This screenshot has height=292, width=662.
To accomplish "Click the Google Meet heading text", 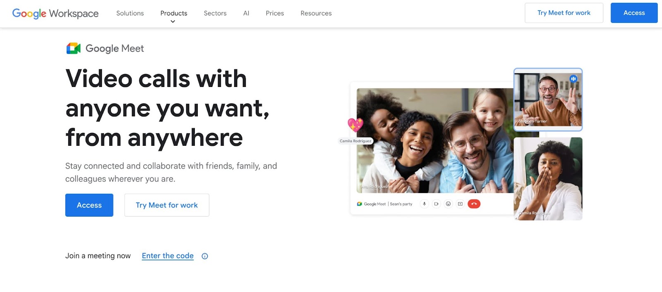I will click(x=115, y=48).
